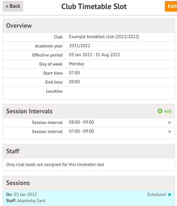Screen dimensions: 177x206
Task: Click the empty Location field row
Action: click(89, 91)
